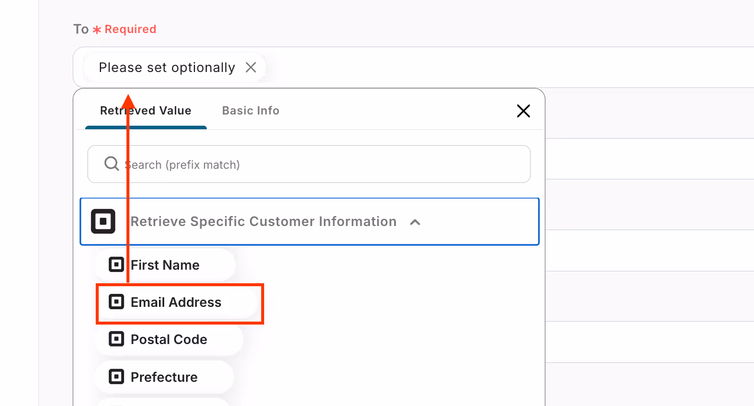Select the Postal Code value
The height and width of the screenshot is (406, 754).
[x=169, y=339]
